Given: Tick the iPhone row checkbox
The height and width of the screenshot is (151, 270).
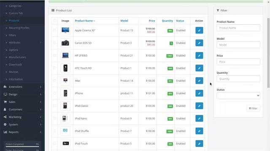Looking at the screenshot, I should click(54, 93).
